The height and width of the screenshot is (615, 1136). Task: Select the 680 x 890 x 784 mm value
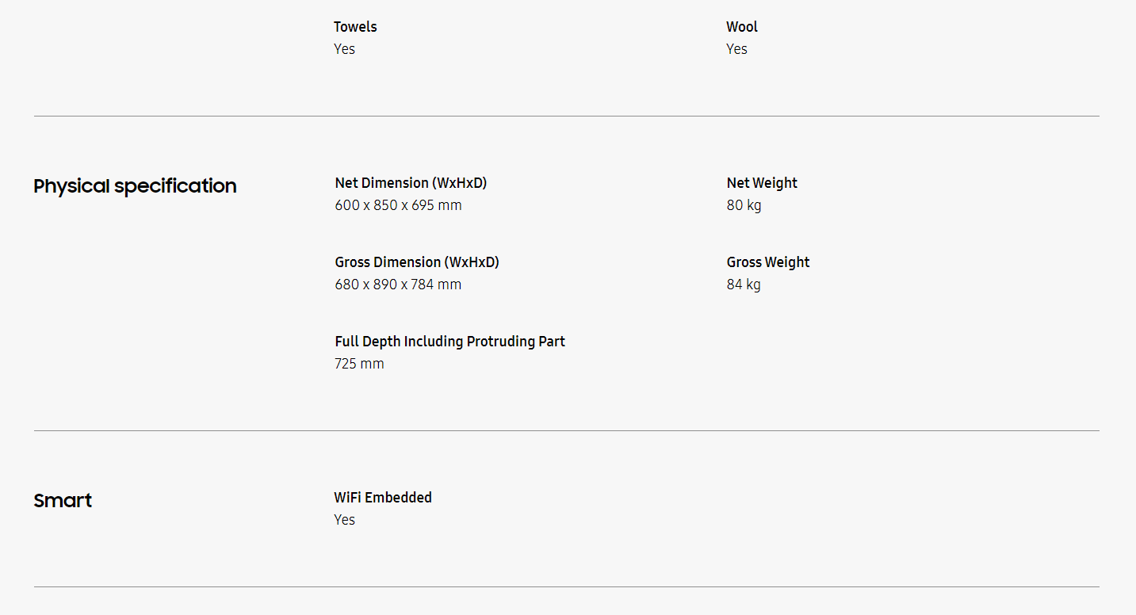coord(398,285)
